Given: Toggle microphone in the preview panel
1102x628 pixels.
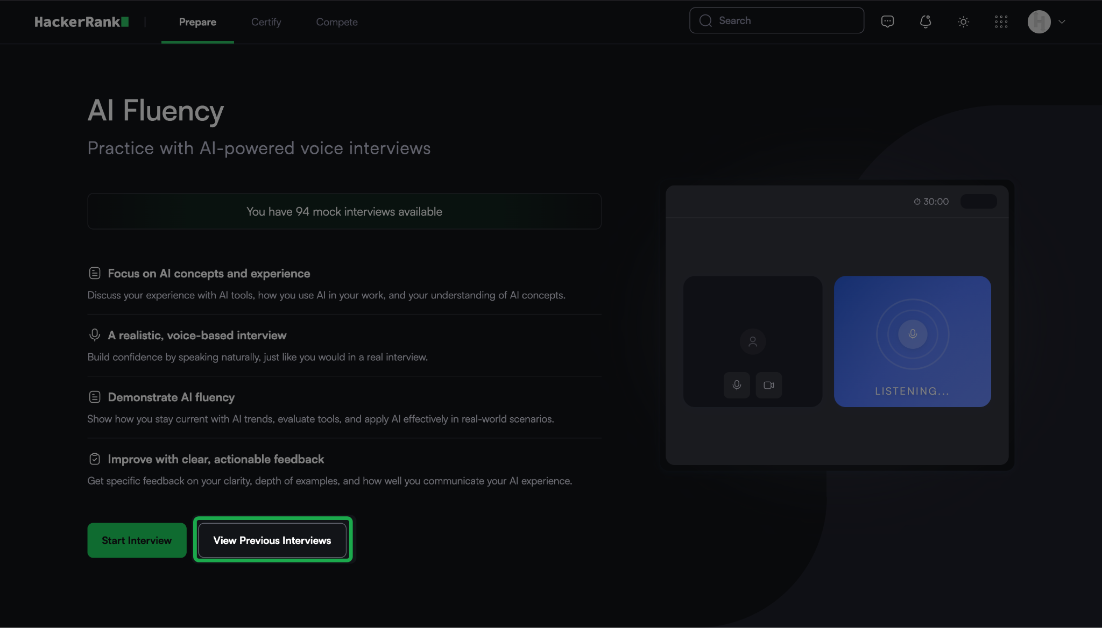Looking at the screenshot, I should [x=737, y=385].
